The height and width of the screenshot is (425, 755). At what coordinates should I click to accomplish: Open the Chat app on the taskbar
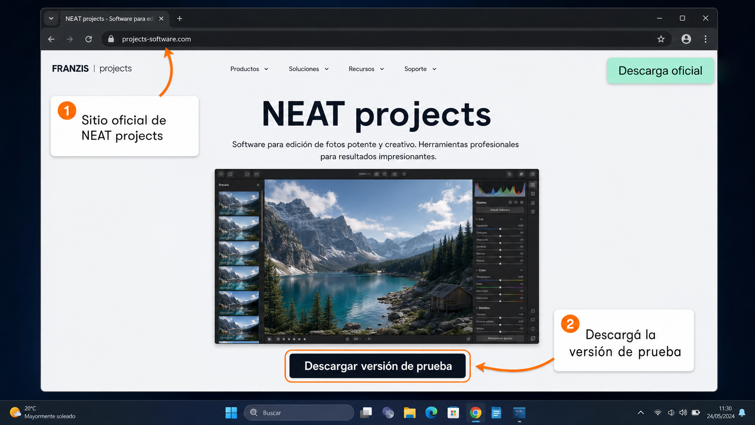[388, 413]
